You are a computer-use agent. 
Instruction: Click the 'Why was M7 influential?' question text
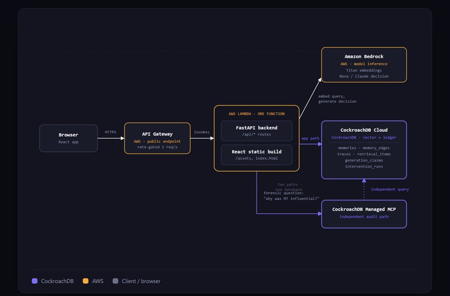point(291,198)
